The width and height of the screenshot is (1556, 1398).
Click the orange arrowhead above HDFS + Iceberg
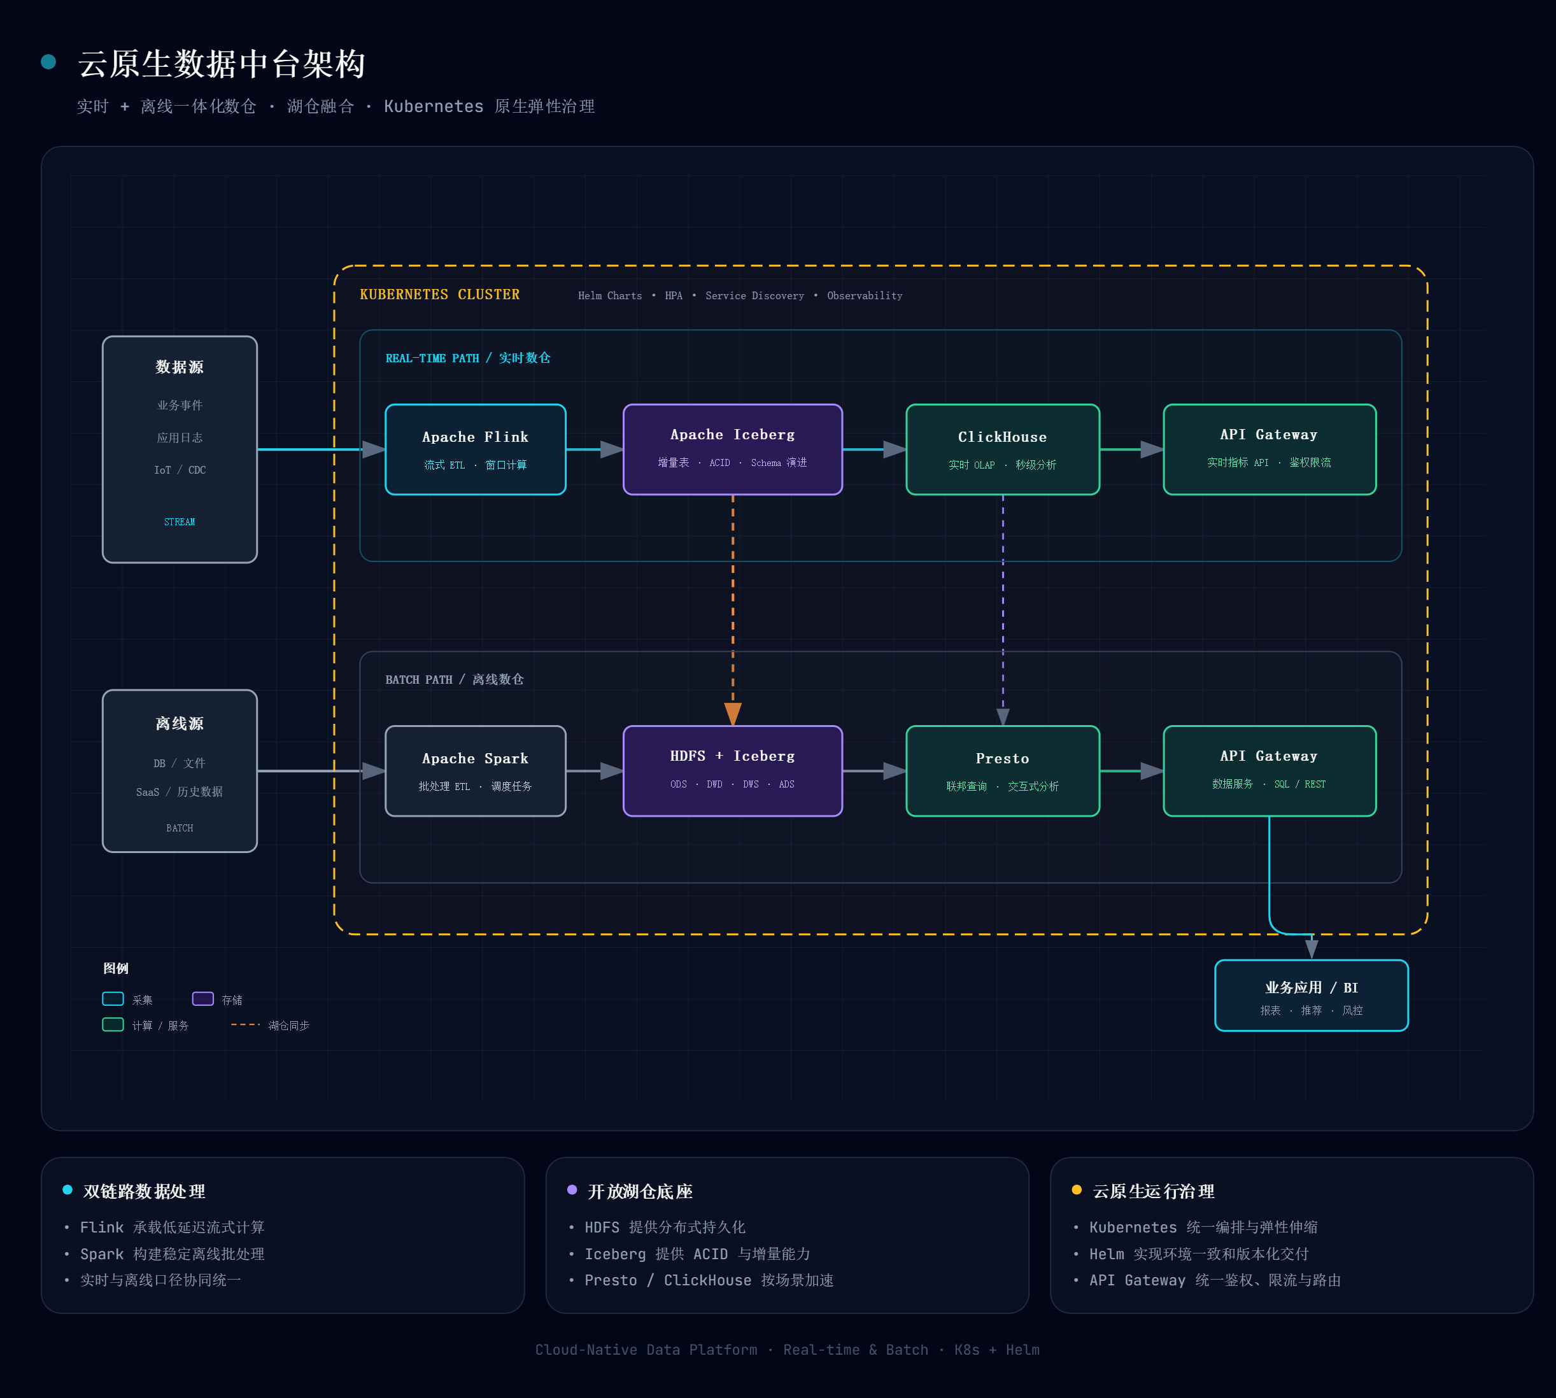733,714
